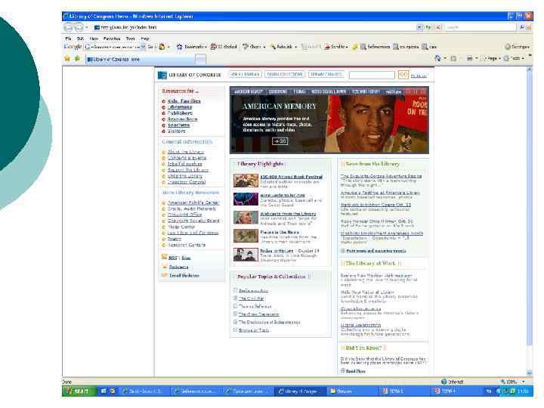Click the Google toolbar Bookmarks star
The image size is (544, 408).
[x=179, y=47]
